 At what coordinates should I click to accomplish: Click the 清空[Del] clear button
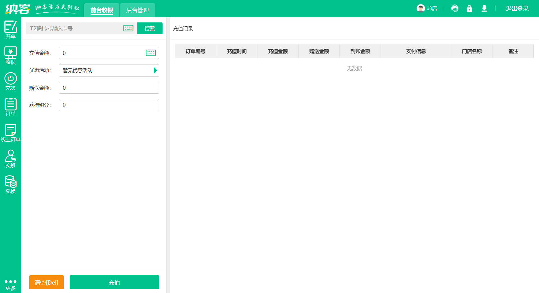(46, 282)
